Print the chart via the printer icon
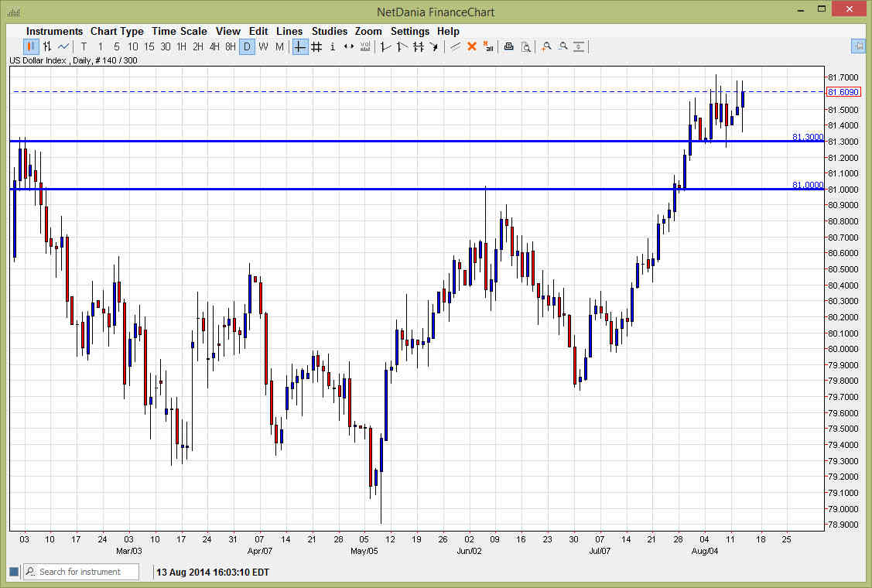Viewport: 872px width, 588px height. click(x=508, y=46)
